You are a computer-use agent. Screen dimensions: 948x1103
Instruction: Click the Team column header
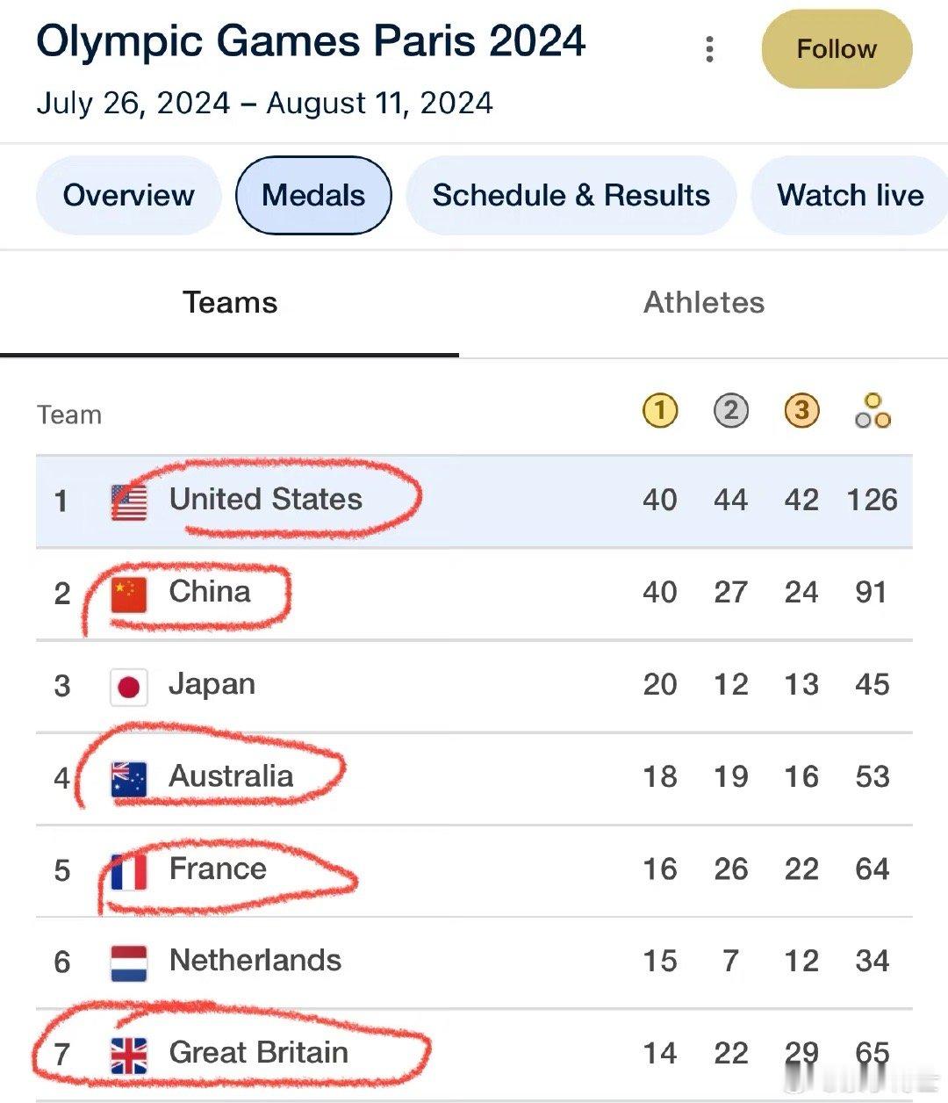(69, 415)
